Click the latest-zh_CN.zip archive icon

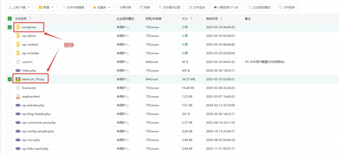[18, 79]
